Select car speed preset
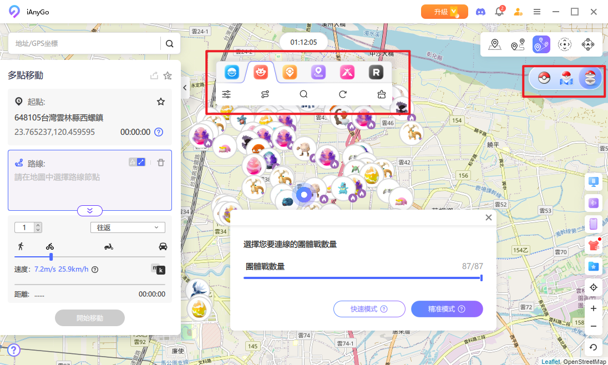608x365 pixels. tap(163, 246)
